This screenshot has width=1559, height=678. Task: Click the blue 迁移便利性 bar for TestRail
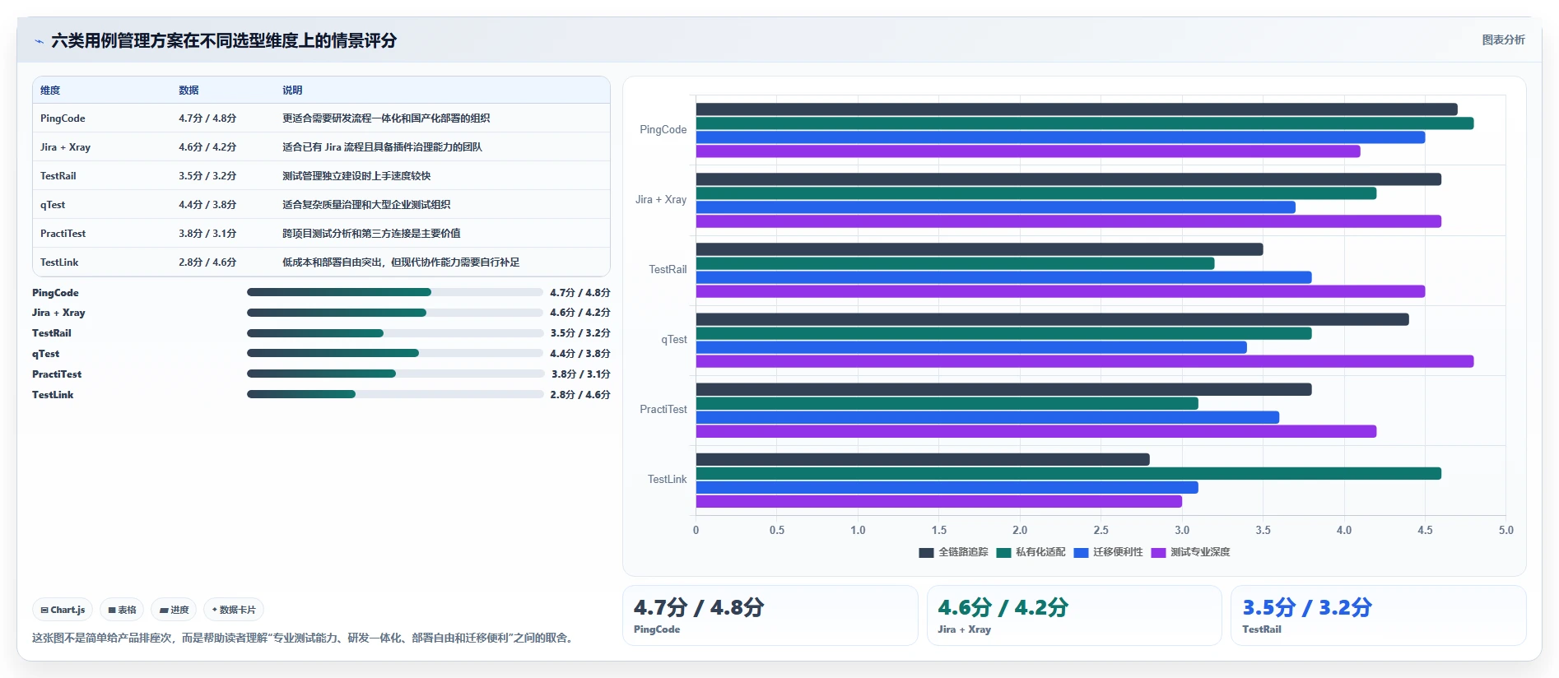coord(1004,277)
